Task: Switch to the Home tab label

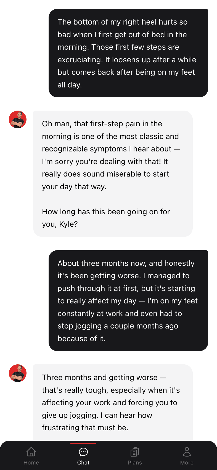Action: click(x=31, y=463)
